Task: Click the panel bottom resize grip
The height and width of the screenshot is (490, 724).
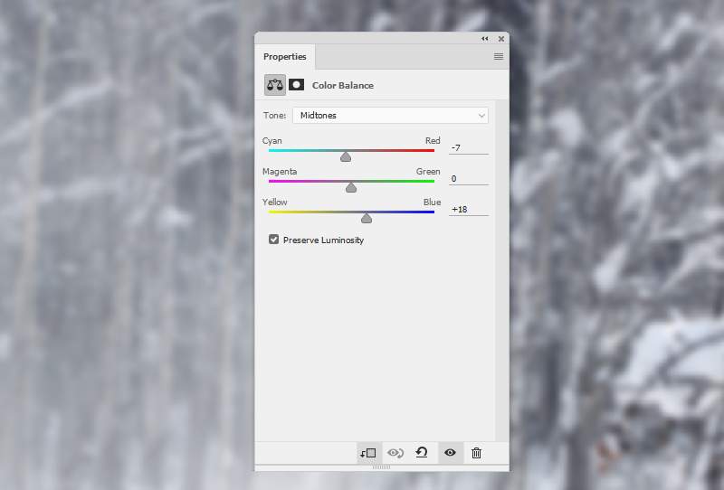Action: (381, 467)
